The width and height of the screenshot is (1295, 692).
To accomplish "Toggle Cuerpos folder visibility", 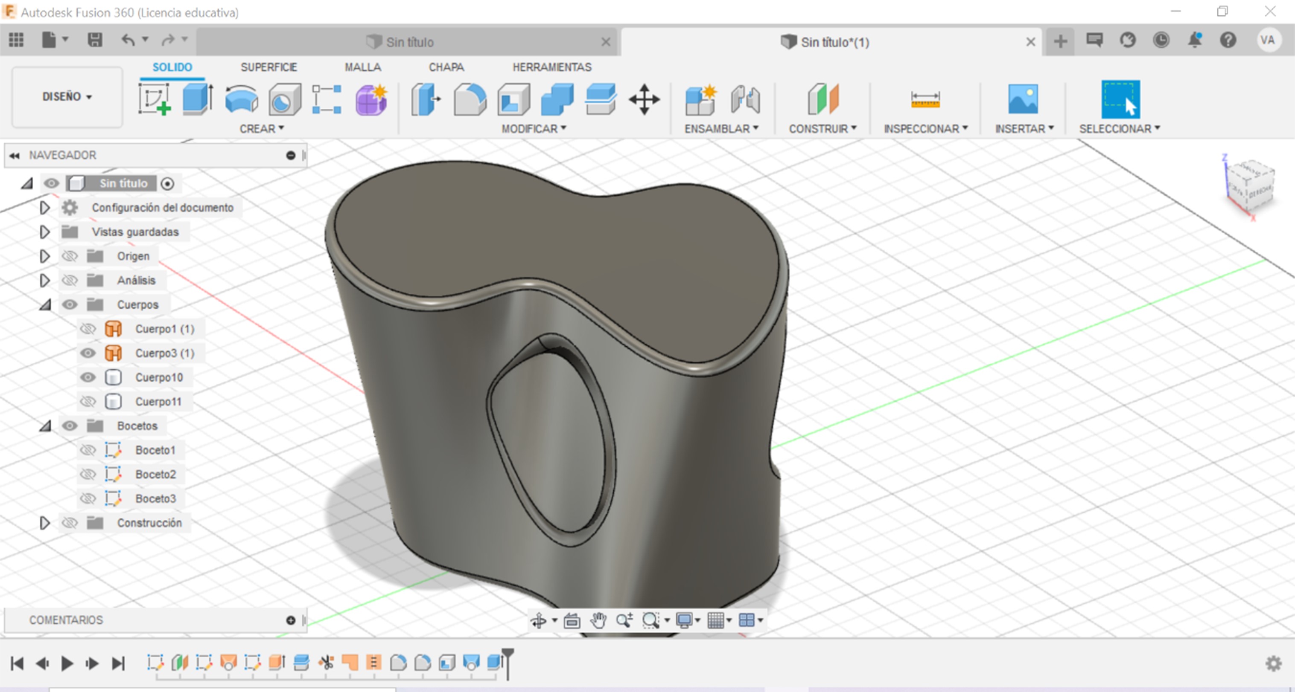I will [70, 304].
